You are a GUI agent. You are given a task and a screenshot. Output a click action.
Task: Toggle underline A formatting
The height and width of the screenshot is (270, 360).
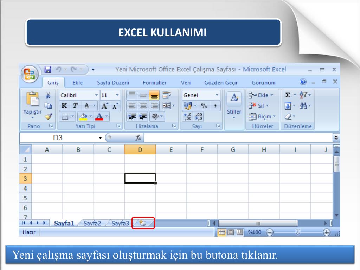pos(86,105)
